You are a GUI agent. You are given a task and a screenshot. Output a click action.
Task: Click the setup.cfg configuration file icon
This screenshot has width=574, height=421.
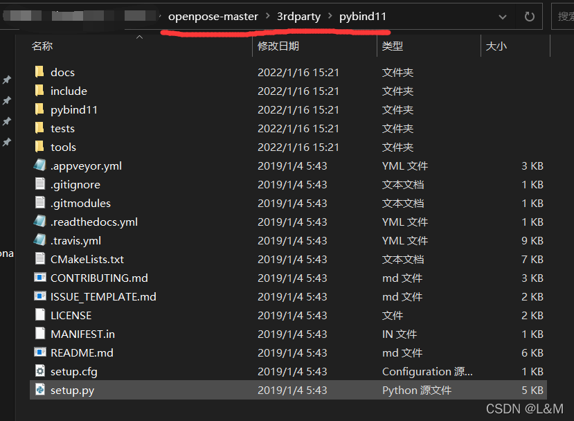pyautogui.click(x=40, y=371)
